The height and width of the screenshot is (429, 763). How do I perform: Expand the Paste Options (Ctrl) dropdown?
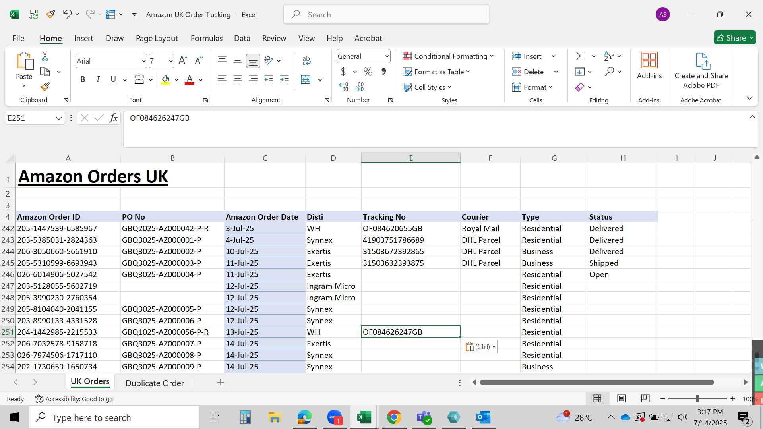[x=494, y=347]
